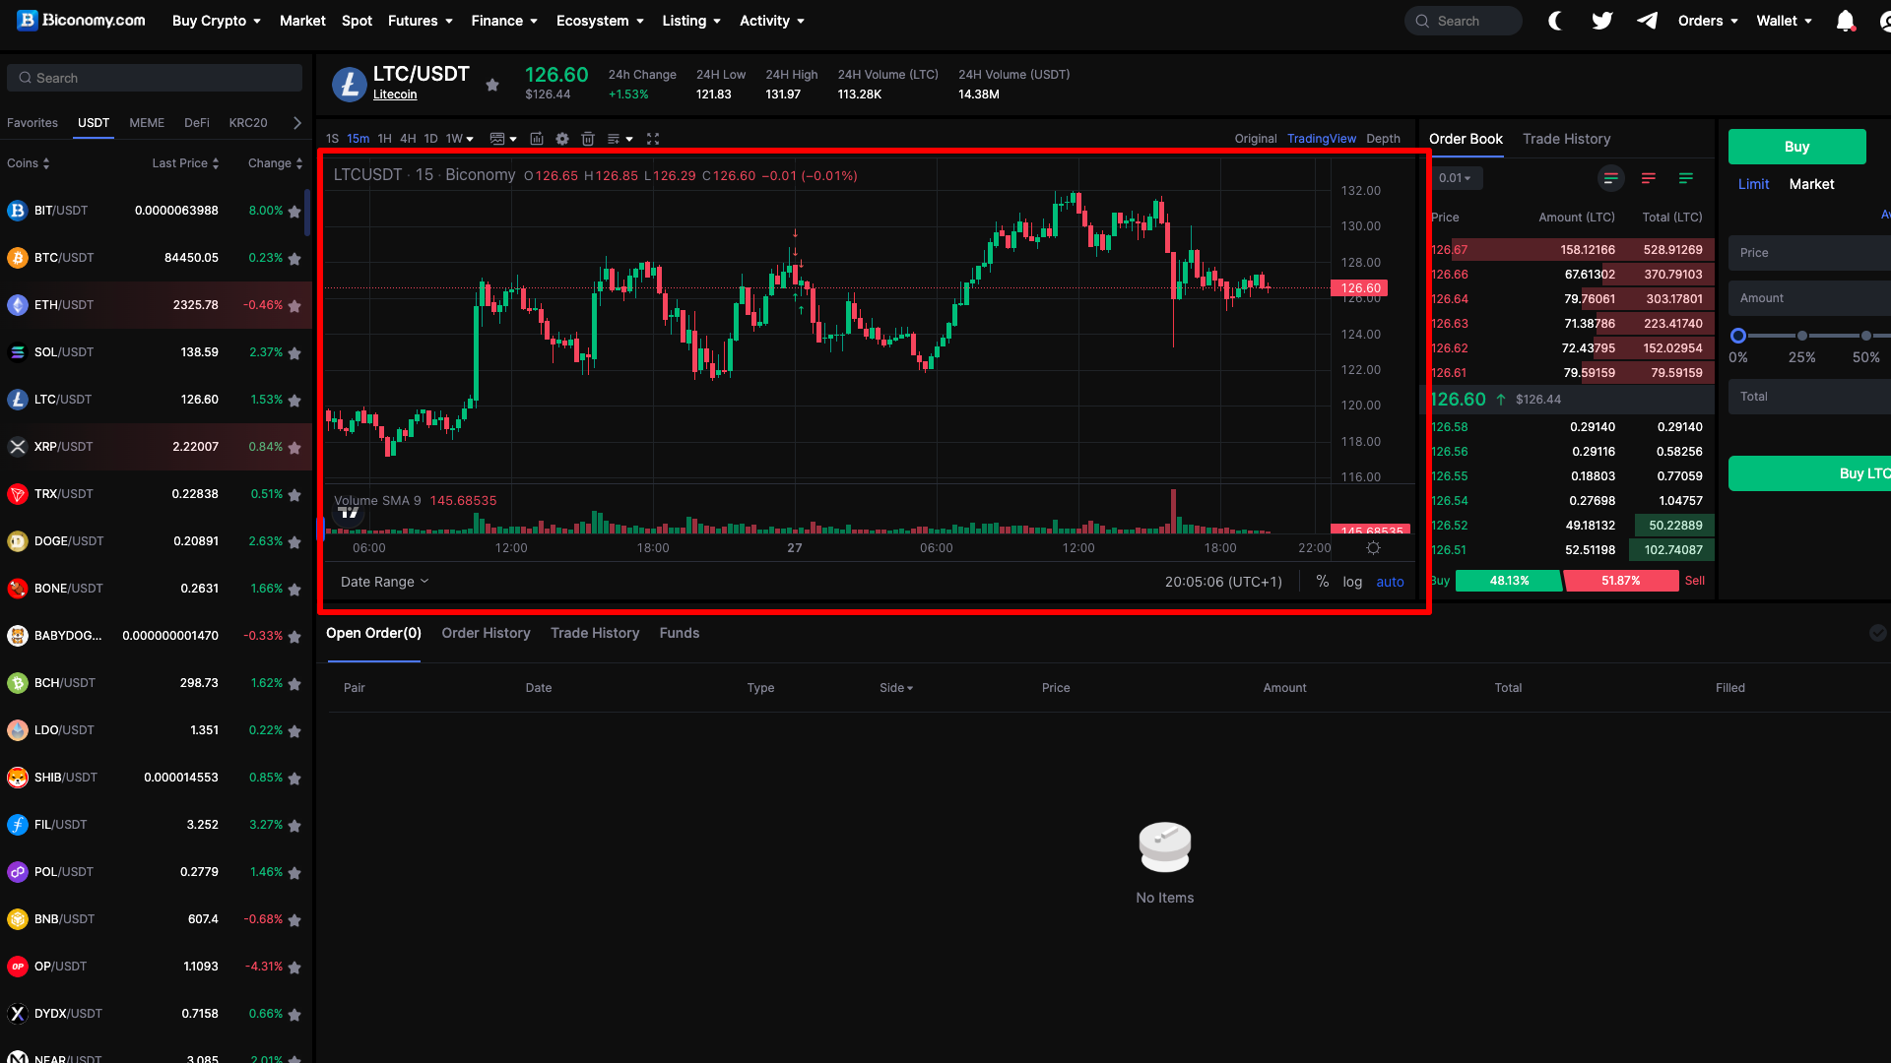The image size is (1891, 1063).
Task: Select the BNB/USDT coin icon
Action: point(18,919)
